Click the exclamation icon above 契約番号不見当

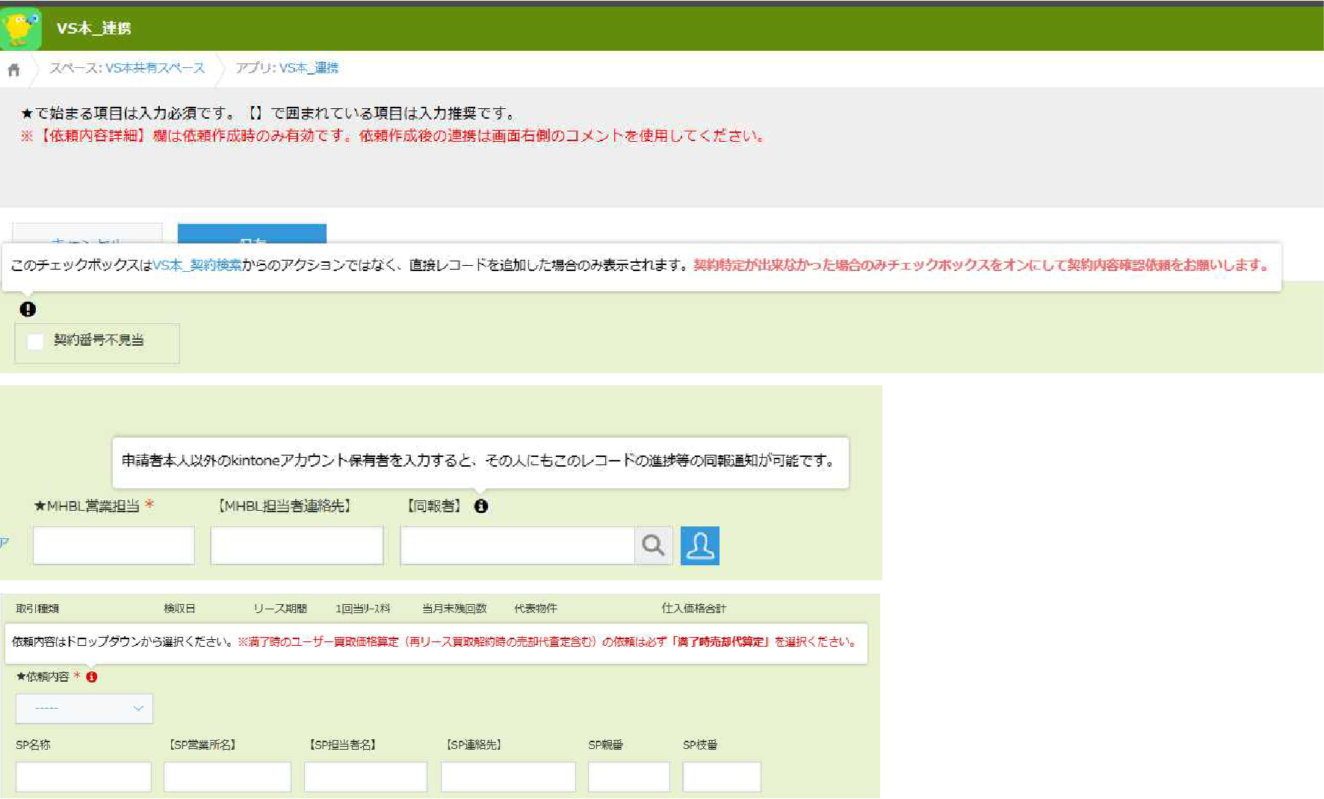(x=28, y=309)
